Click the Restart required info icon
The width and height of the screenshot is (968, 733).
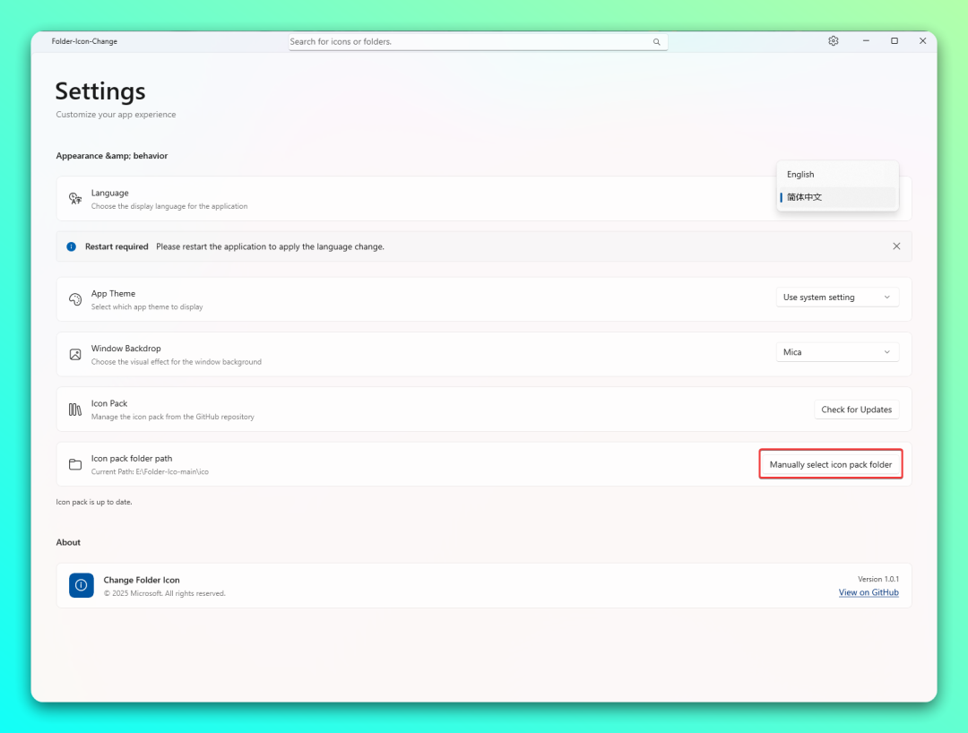72,246
